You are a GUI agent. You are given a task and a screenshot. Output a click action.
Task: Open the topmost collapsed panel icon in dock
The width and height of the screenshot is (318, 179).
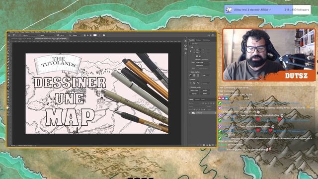[185, 41]
